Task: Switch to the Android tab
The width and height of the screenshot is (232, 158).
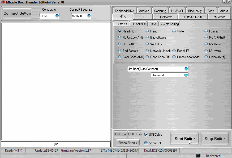Action: pyautogui.click(x=144, y=11)
